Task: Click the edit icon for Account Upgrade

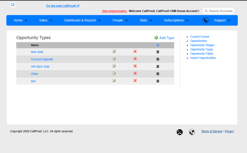Action: pyautogui.click(x=114, y=59)
